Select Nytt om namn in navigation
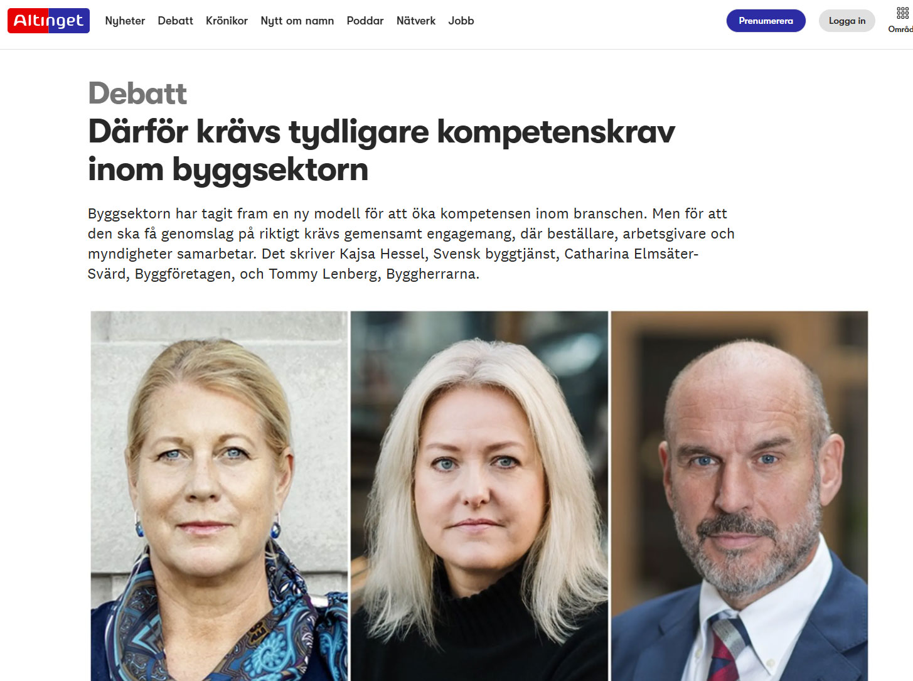Screen dimensions: 913x681 point(297,21)
